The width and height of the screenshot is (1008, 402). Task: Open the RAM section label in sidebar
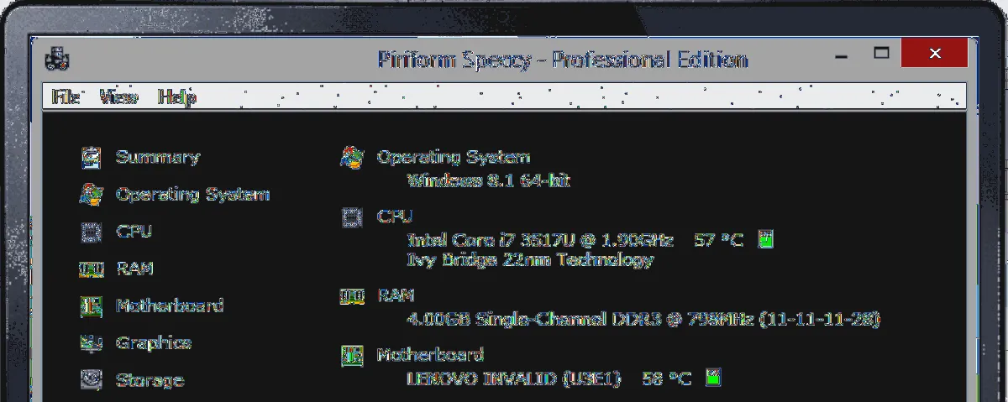point(134,269)
